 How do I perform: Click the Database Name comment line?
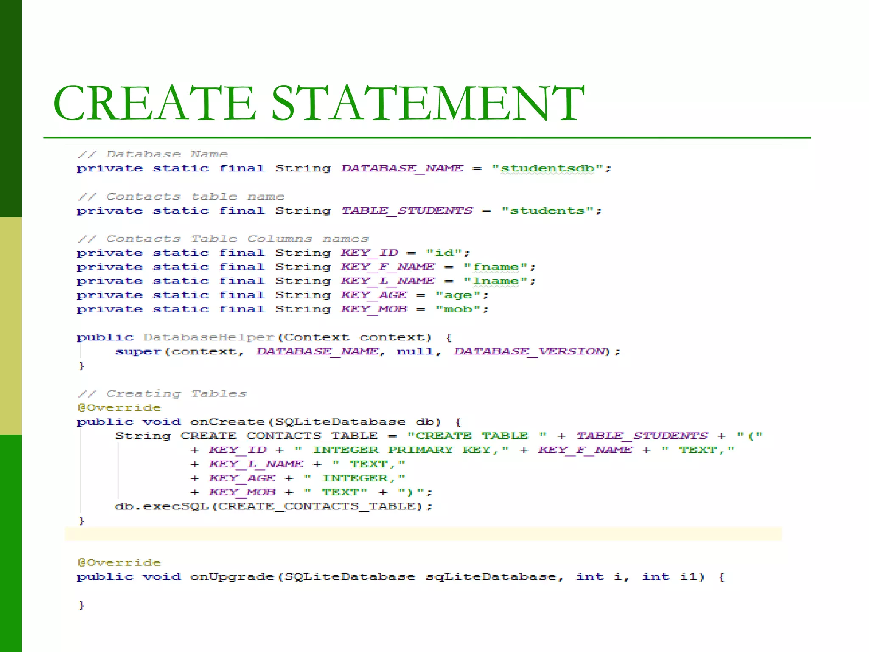pos(153,155)
